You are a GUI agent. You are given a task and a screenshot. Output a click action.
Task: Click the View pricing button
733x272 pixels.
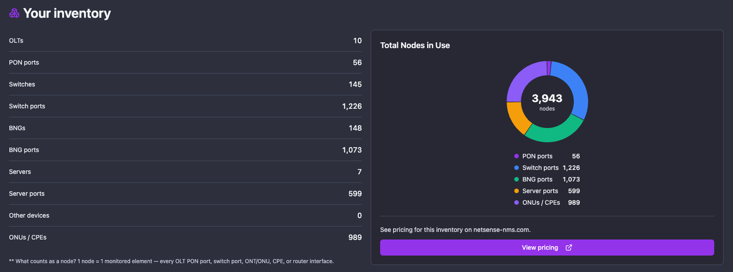(x=547, y=248)
